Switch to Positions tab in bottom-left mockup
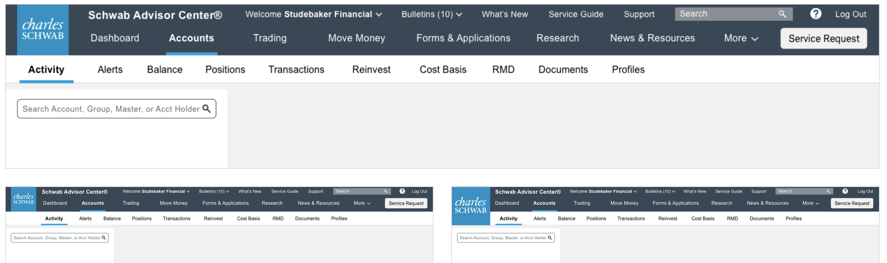The width and height of the screenshot is (887, 263). tap(142, 219)
